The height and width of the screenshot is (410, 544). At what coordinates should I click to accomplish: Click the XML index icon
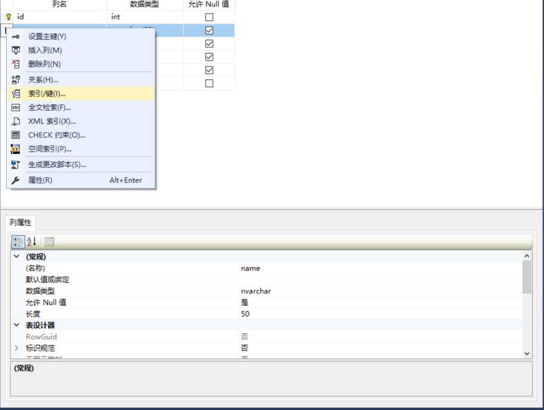16,121
